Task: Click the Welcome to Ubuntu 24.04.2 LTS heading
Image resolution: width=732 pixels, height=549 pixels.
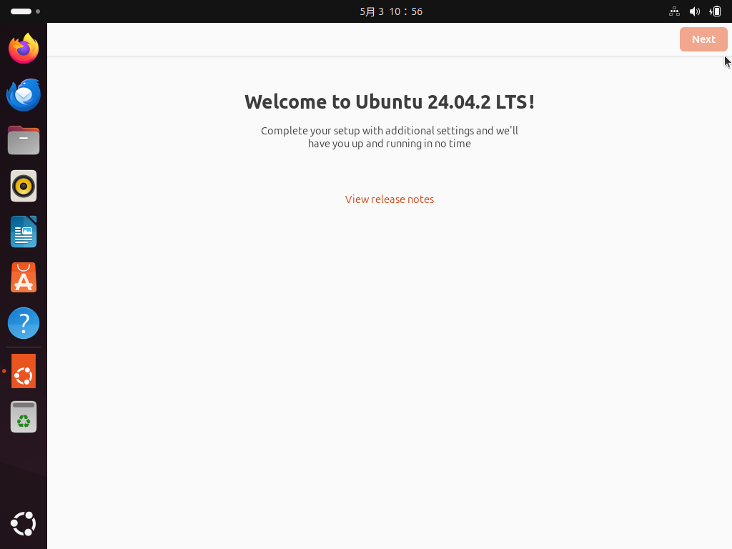Action: [x=390, y=102]
